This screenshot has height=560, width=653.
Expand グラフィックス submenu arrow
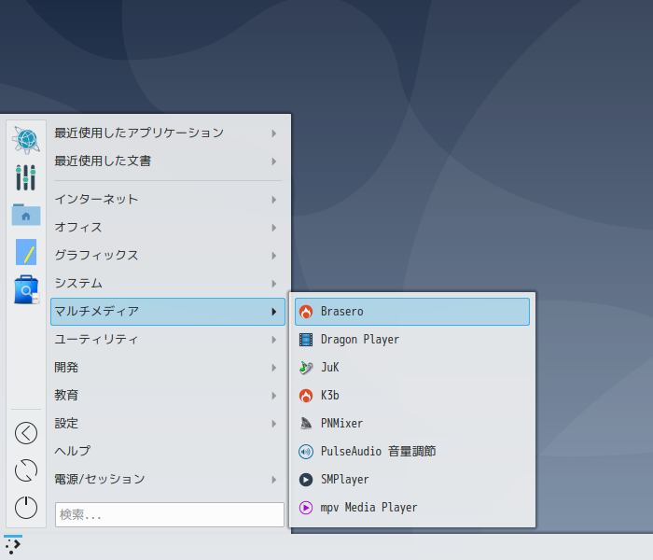tap(274, 256)
